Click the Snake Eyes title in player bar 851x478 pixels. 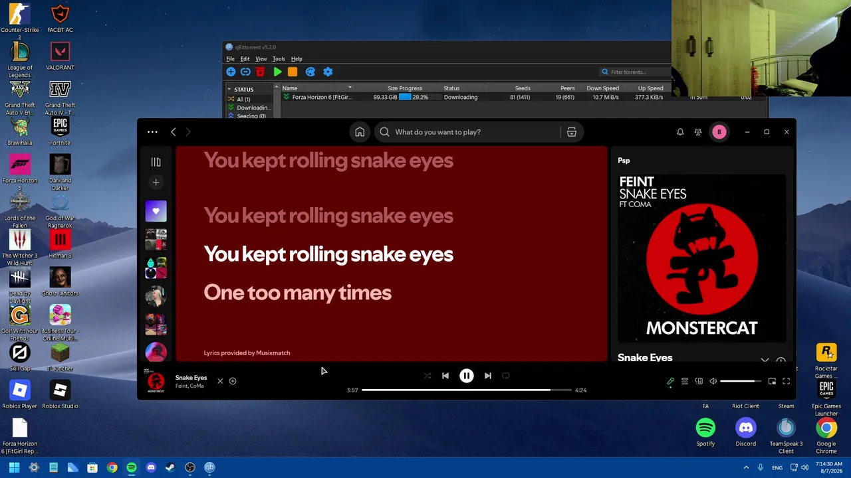pyautogui.click(x=191, y=378)
